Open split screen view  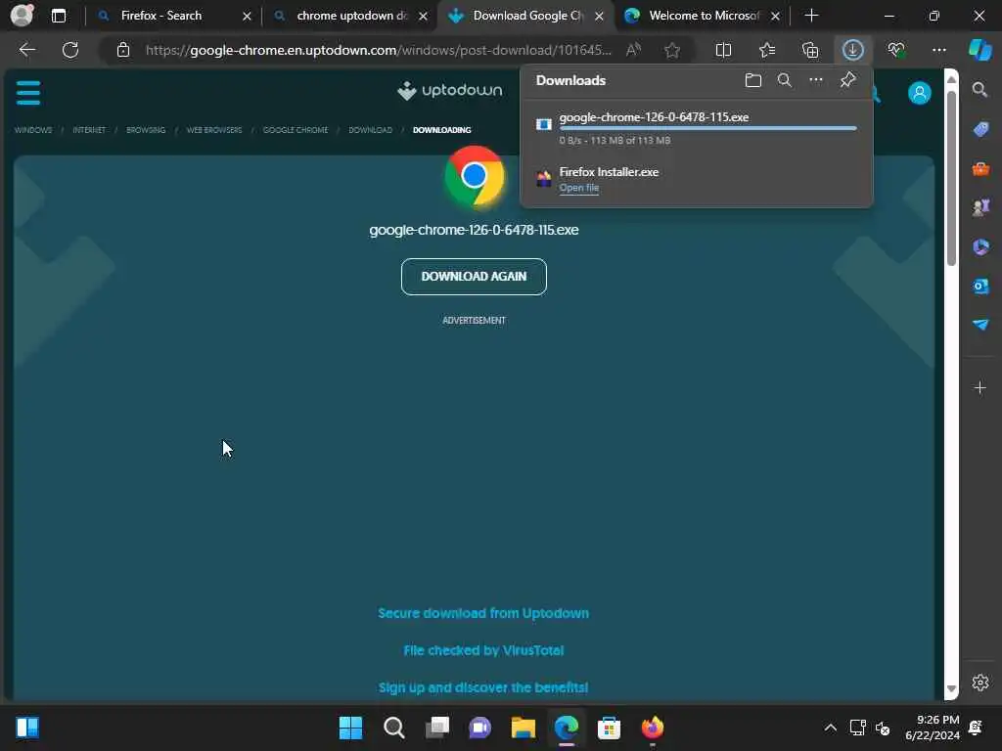click(723, 50)
